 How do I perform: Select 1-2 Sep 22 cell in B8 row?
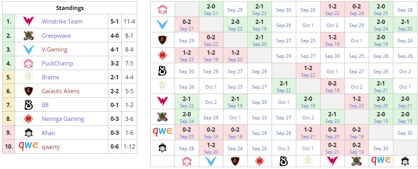308,71
